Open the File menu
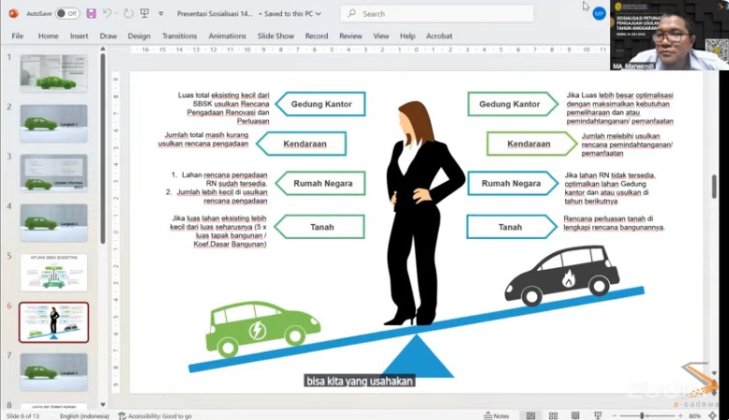 [17, 36]
